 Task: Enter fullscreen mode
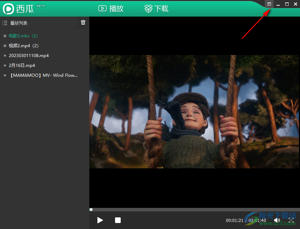291,221
